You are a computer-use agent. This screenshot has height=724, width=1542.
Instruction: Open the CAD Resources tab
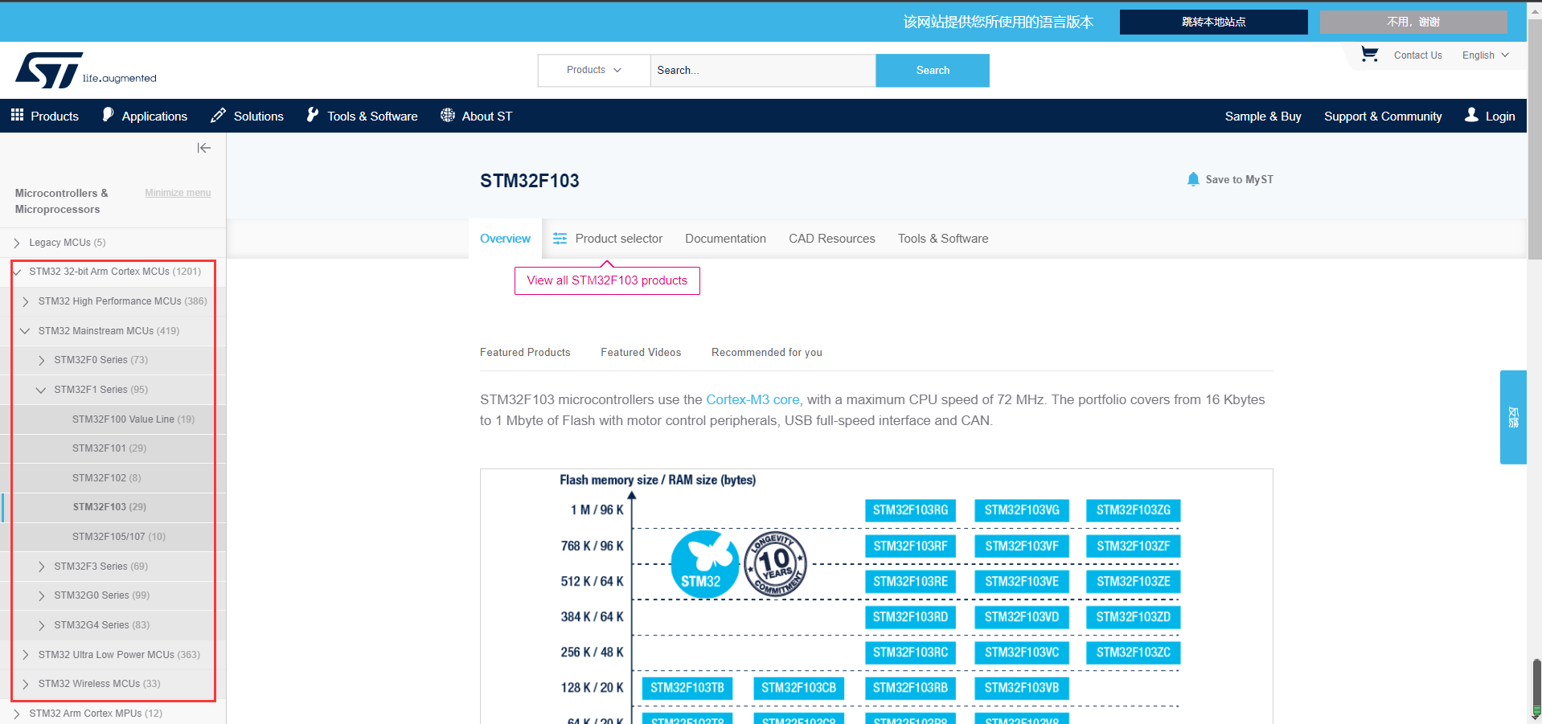coord(832,239)
